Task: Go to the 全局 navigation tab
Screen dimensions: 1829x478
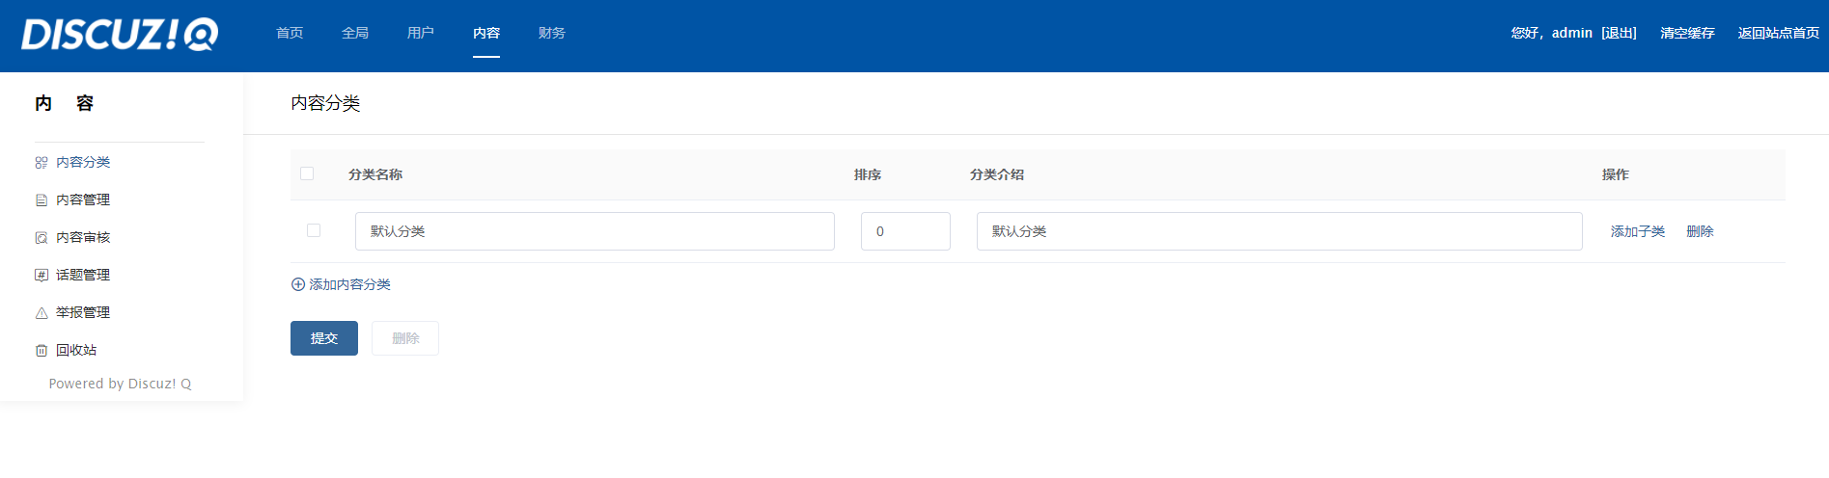Action: [x=355, y=33]
